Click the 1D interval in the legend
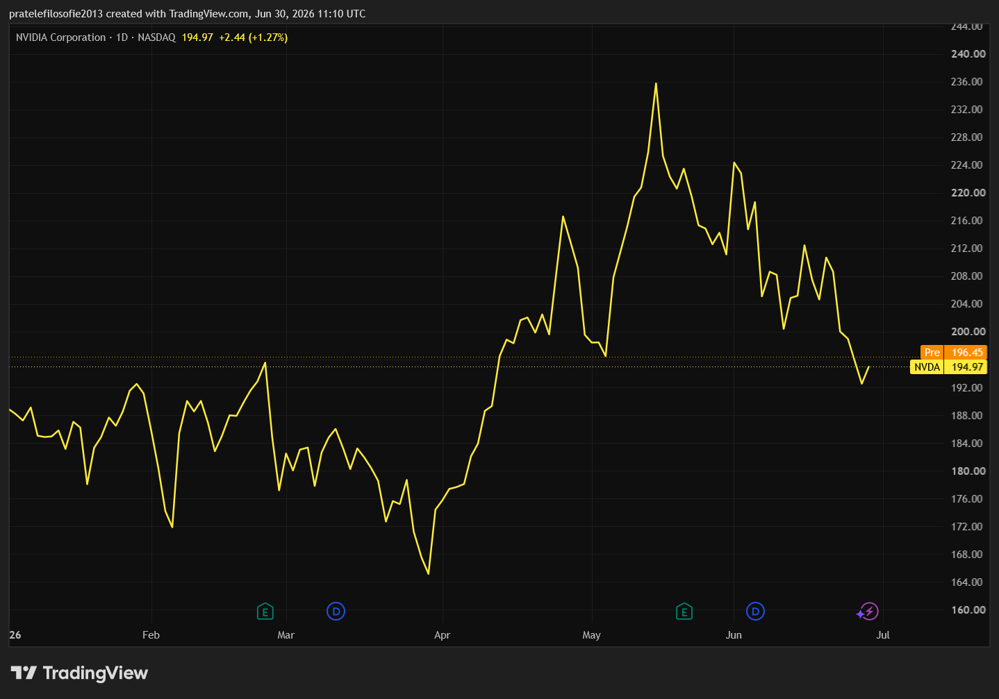This screenshot has height=699, width=999. pyautogui.click(x=122, y=37)
